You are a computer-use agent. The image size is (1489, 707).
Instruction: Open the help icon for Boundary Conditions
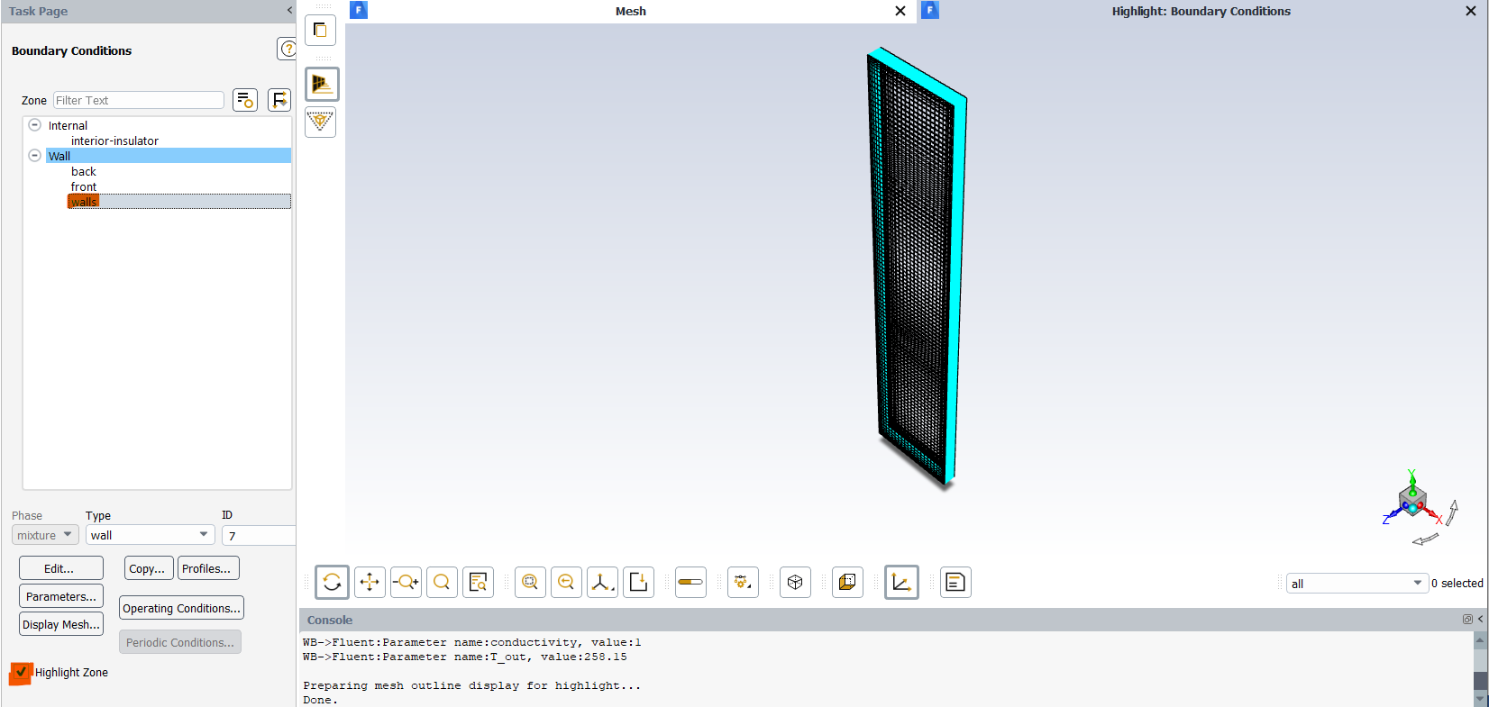pyautogui.click(x=288, y=49)
